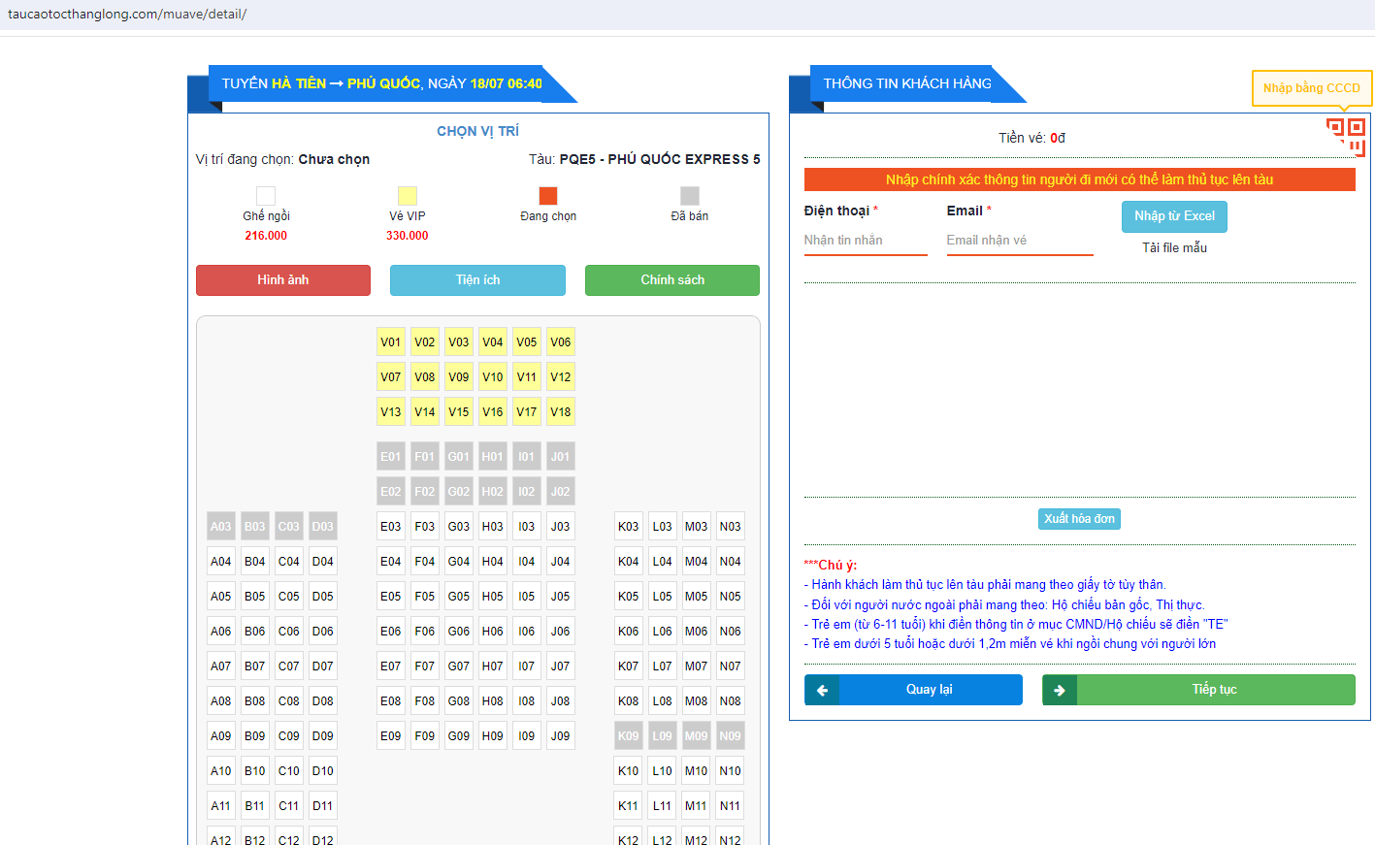The width and height of the screenshot is (1375, 845).
Task: Select seat M04
Action: (x=697, y=562)
